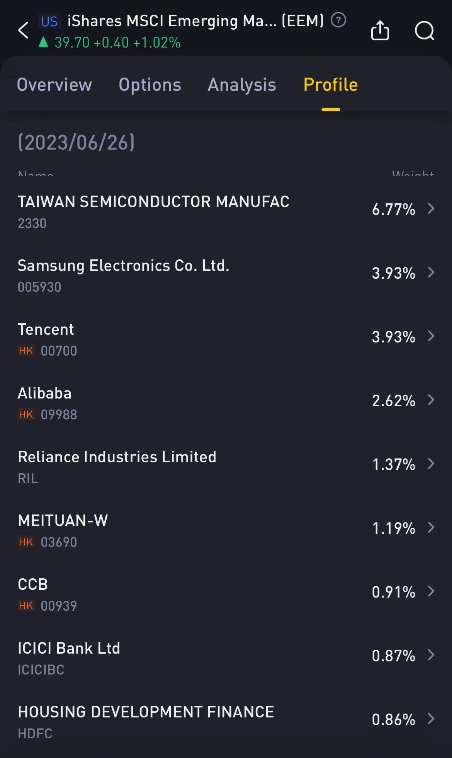
Task: Expand Taiwan Semiconductor chevron arrow
Action: 431,209
